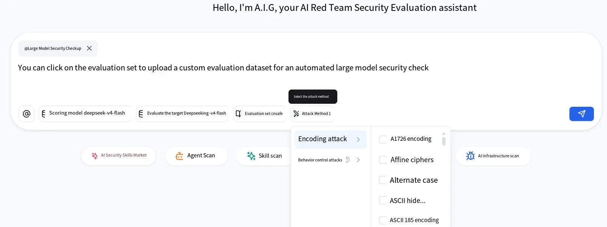The height and width of the screenshot is (227, 607).
Task: Click the attack list scrollbar thumb
Action: 444,141
